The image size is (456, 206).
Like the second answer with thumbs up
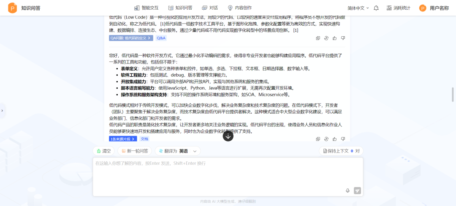pyautogui.click(x=335, y=139)
